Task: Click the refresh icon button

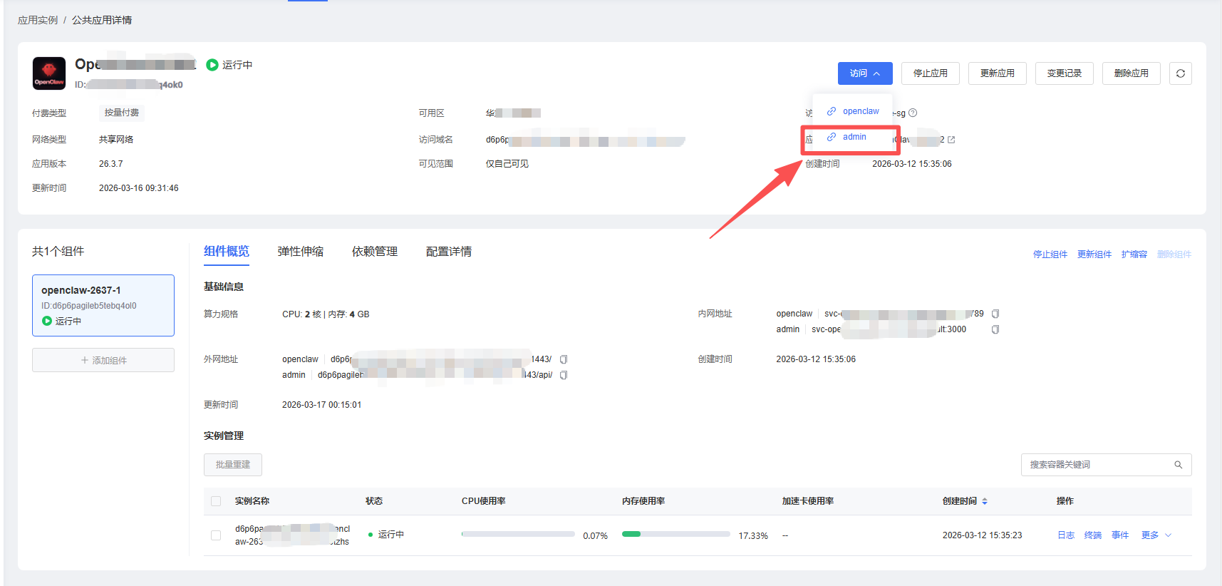Action: click(1180, 73)
